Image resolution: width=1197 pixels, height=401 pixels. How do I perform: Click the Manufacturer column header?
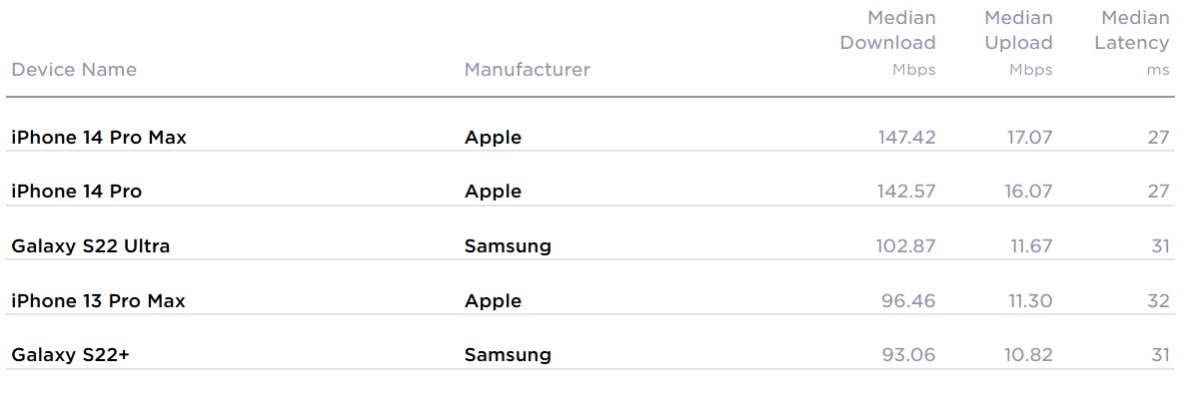[x=528, y=70]
